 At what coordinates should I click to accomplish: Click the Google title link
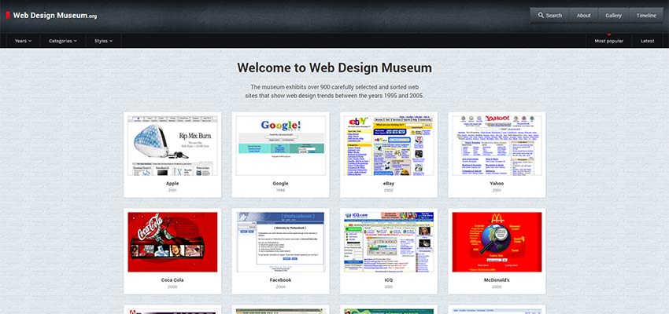[281, 184]
